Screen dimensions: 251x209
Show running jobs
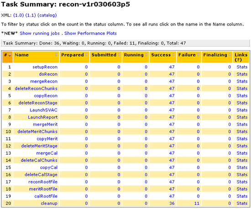40,33
